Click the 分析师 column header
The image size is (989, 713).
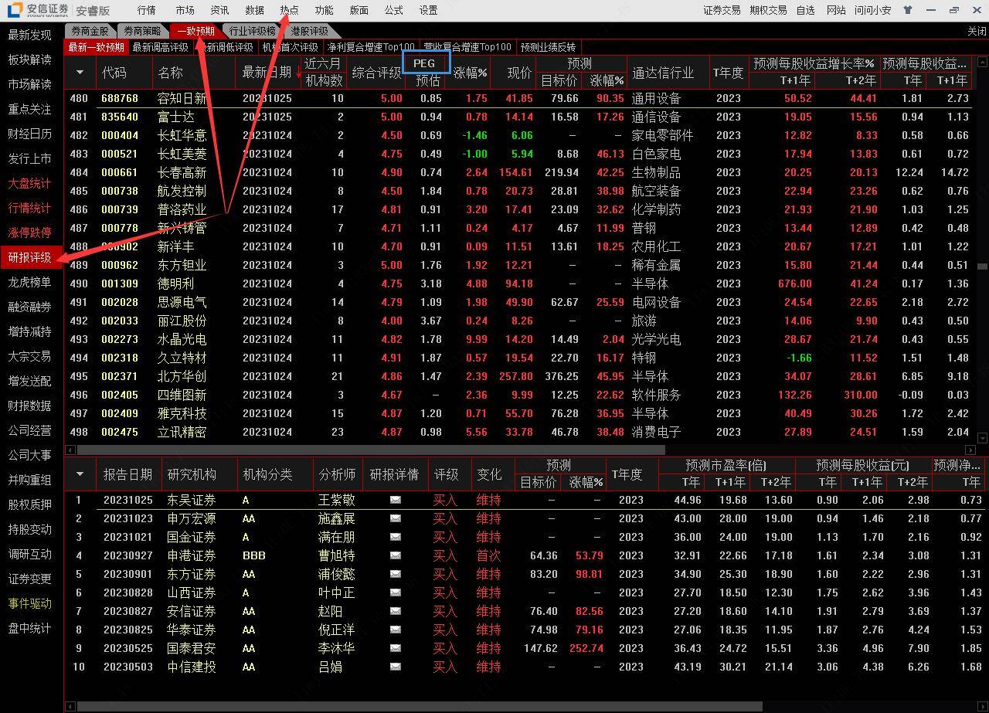pos(337,474)
